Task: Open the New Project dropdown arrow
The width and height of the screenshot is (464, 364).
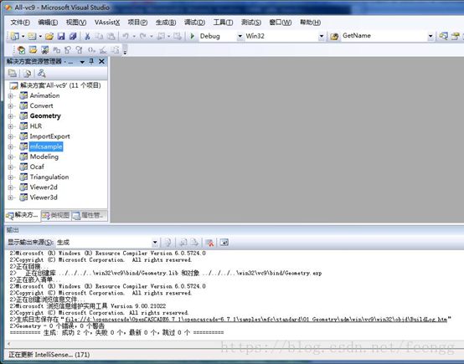Action: click(23, 36)
